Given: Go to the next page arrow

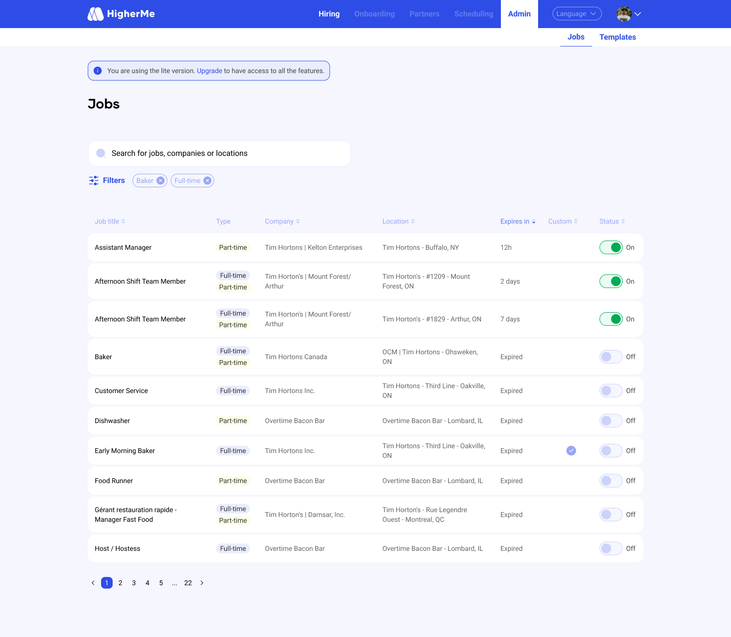Looking at the screenshot, I should (x=202, y=583).
